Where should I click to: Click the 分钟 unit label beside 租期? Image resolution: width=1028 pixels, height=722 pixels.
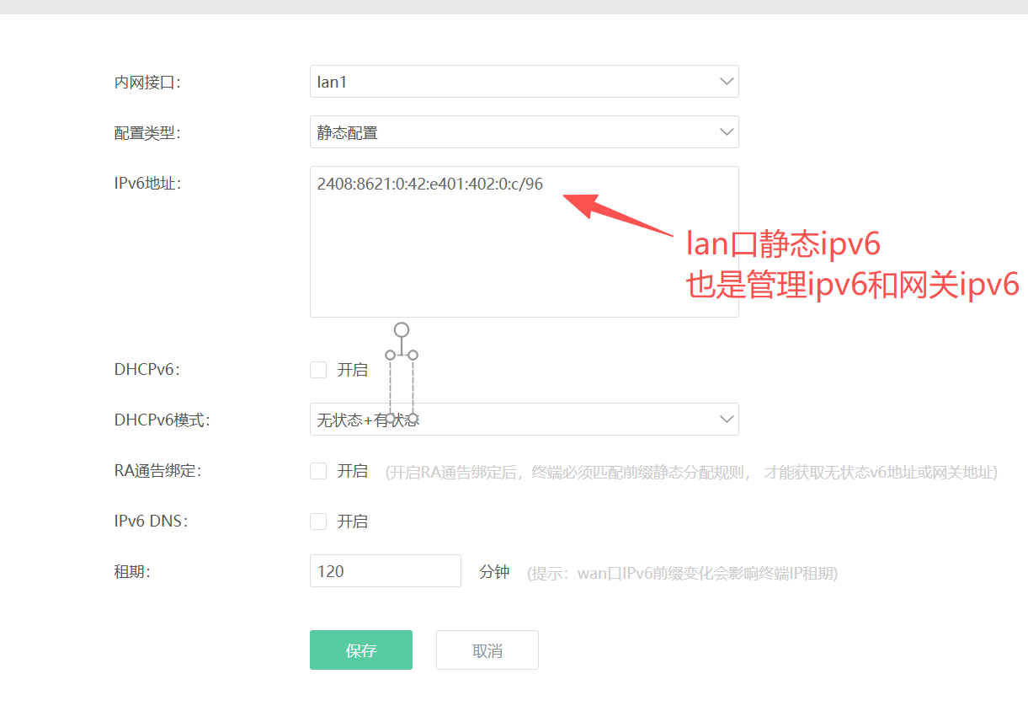click(494, 572)
